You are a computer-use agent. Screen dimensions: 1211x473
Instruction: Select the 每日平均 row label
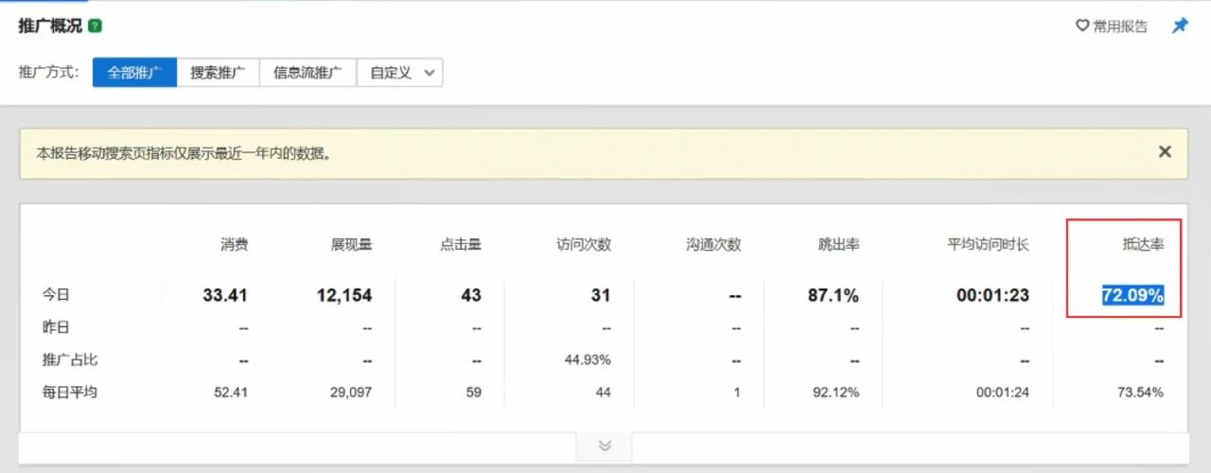[70, 392]
